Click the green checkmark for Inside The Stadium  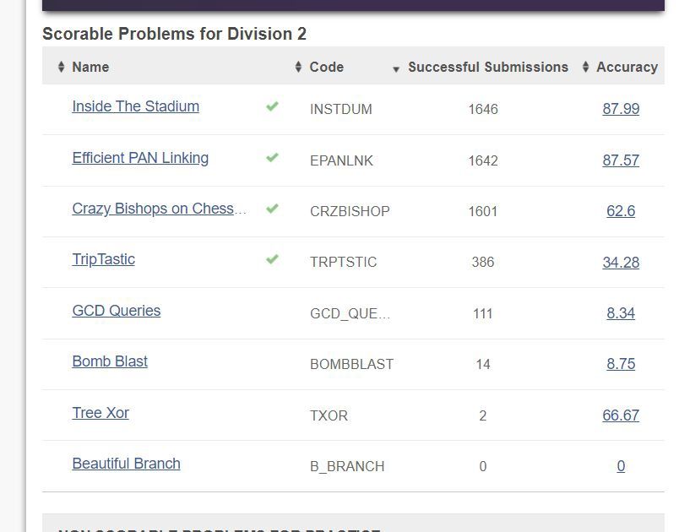(x=273, y=106)
